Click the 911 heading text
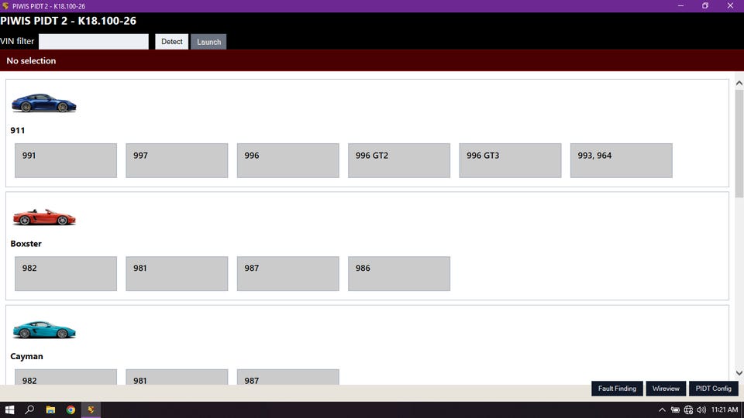 coord(18,130)
